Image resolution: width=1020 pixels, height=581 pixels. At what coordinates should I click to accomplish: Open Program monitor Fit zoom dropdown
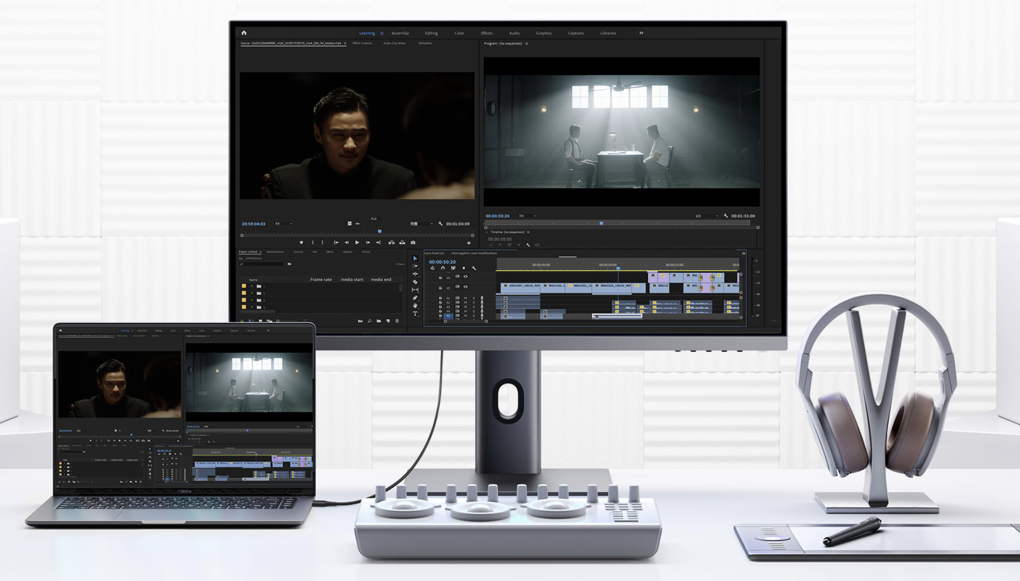pyautogui.click(x=528, y=216)
